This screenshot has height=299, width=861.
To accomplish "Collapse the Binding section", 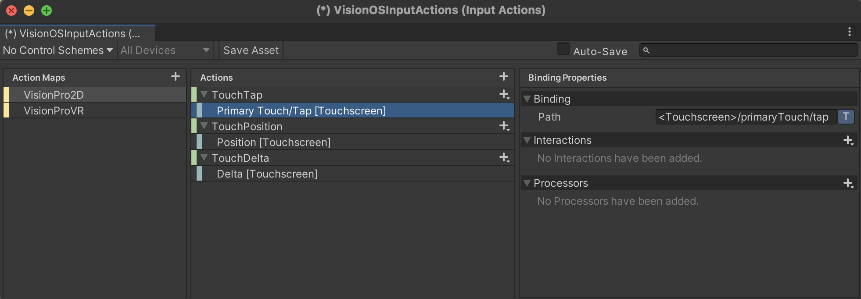I will click(x=527, y=99).
